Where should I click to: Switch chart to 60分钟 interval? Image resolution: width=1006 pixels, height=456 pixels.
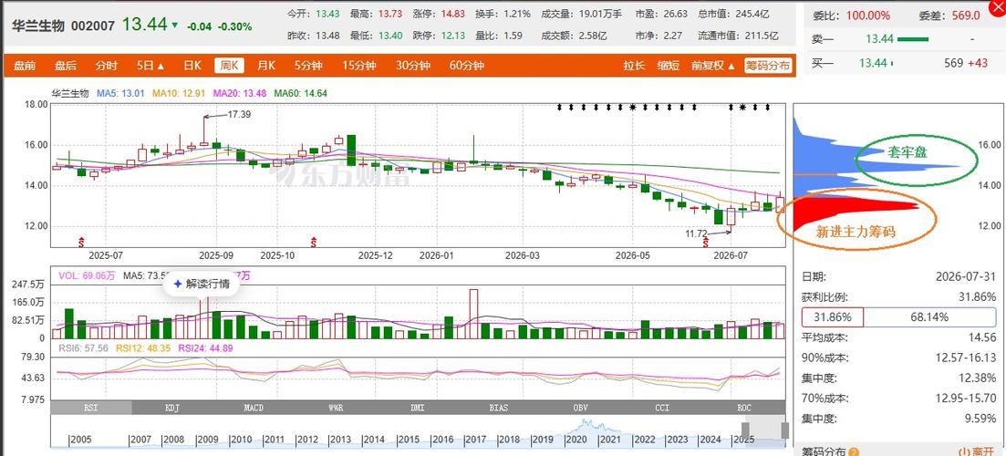click(466, 66)
